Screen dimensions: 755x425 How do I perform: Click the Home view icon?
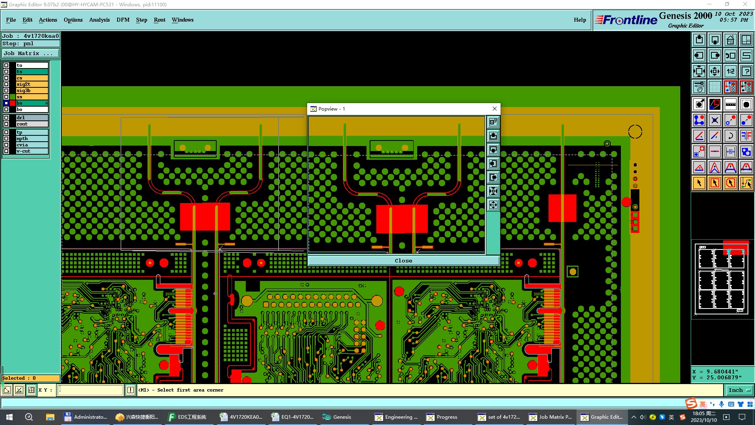click(x=730, y=40)
